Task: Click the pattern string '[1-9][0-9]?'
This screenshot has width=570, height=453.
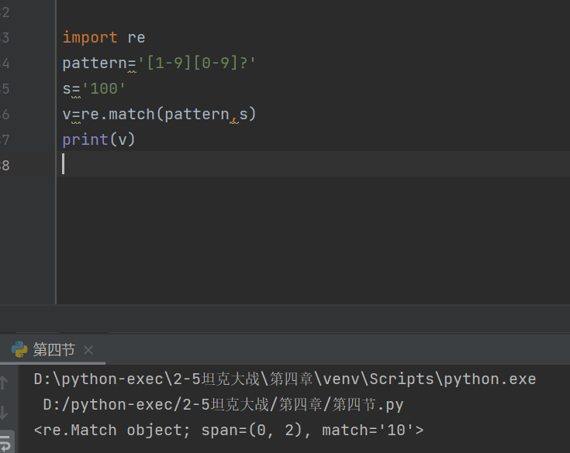Action: 197,63
